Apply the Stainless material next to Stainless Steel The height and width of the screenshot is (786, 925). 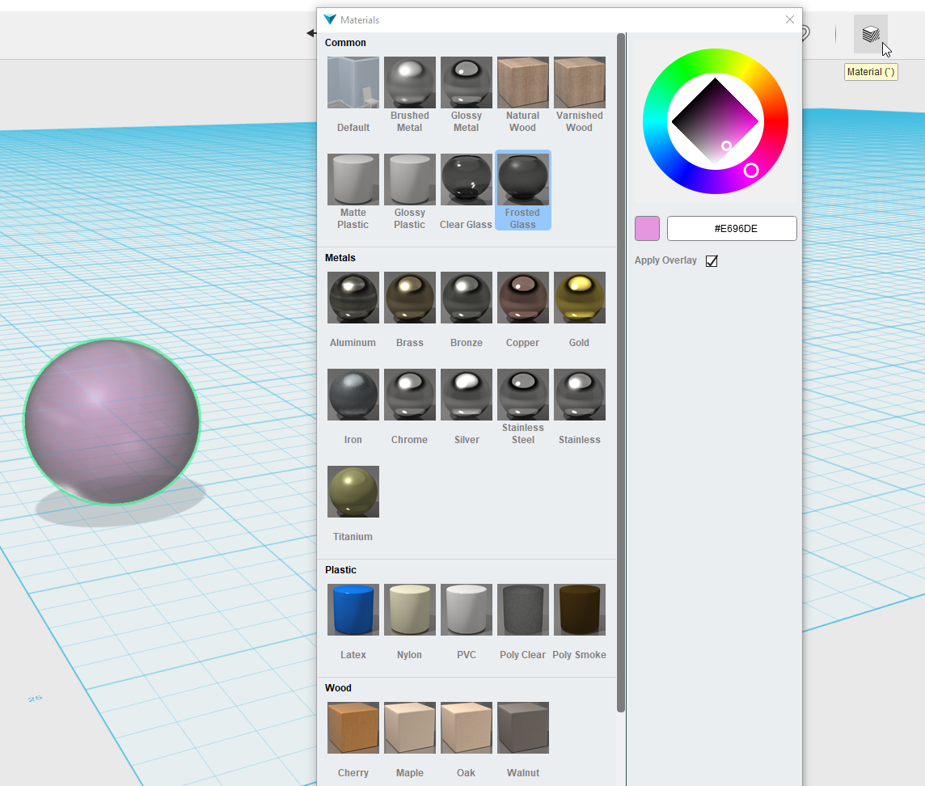tap(579, 394)
